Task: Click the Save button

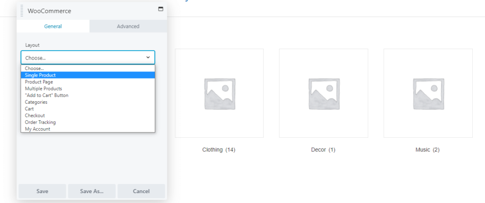Action: [42, 191]
